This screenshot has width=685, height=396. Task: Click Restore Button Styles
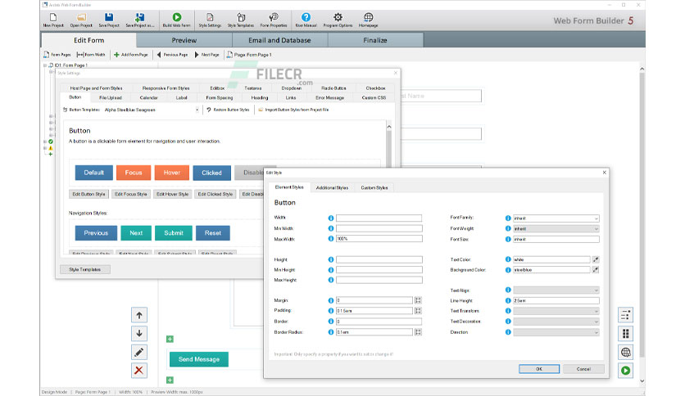click(228, 110)
